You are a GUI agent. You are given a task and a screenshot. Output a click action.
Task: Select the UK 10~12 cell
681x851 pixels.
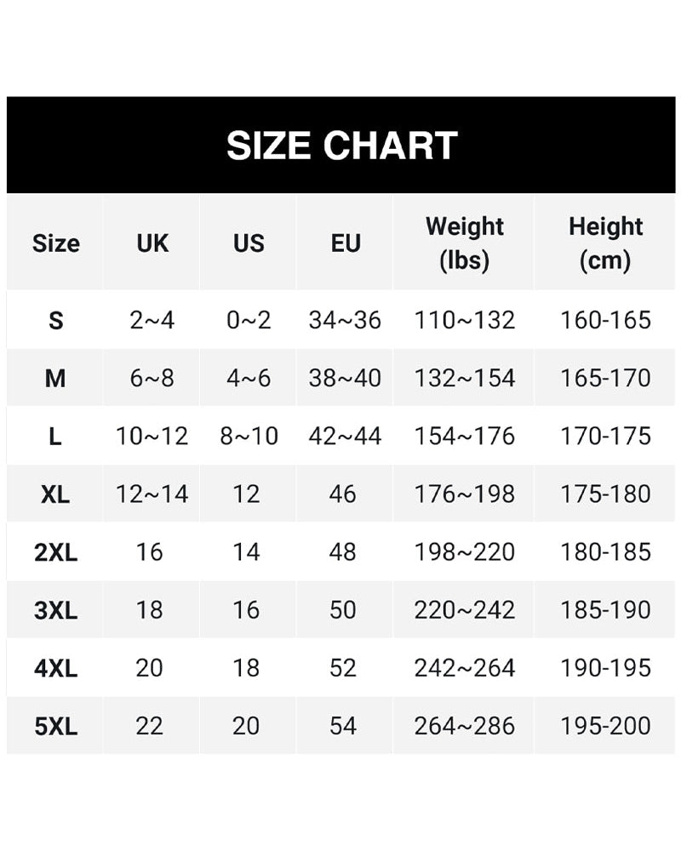(152, 437)
